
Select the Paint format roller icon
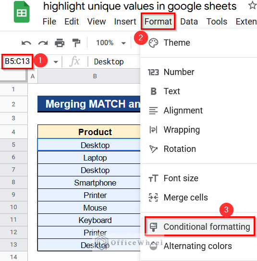[76, 43]
